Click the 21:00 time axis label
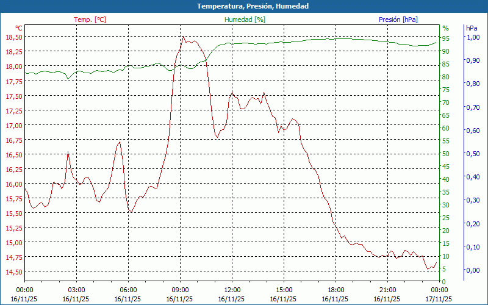Screen dimensions: 488x305 click(387, 290)
